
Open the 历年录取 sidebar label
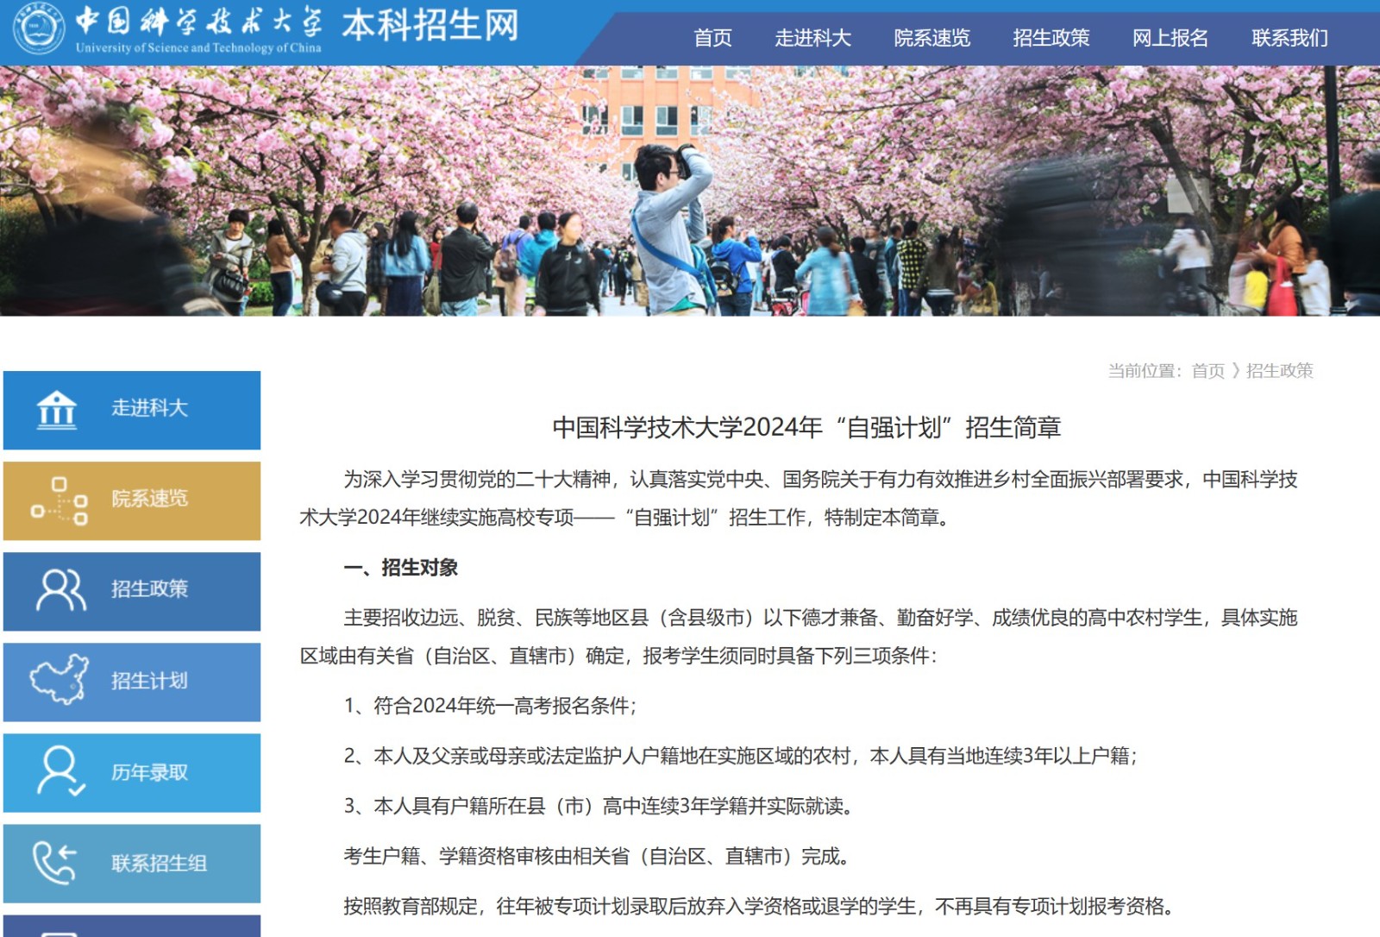click(x=149, y=772)
